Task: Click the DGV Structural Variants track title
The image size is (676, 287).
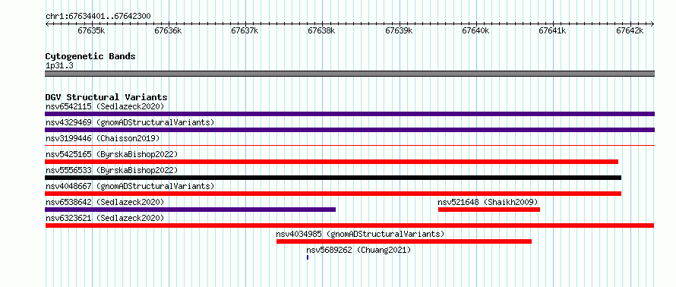Action: click(106, 97)
